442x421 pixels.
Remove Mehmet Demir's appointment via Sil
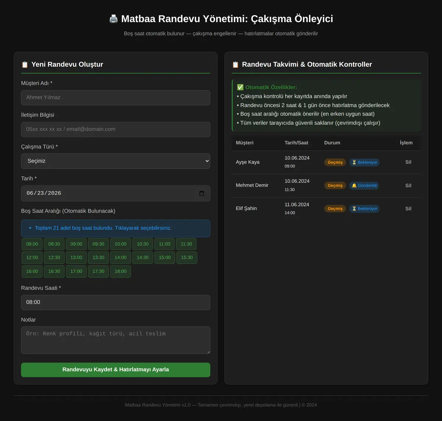coord(408,186)
